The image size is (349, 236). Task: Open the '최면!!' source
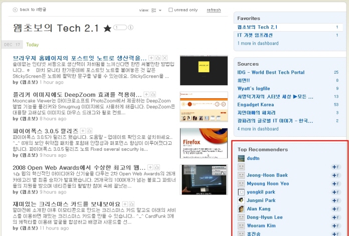pyautogui.click(x=244, y=80)
